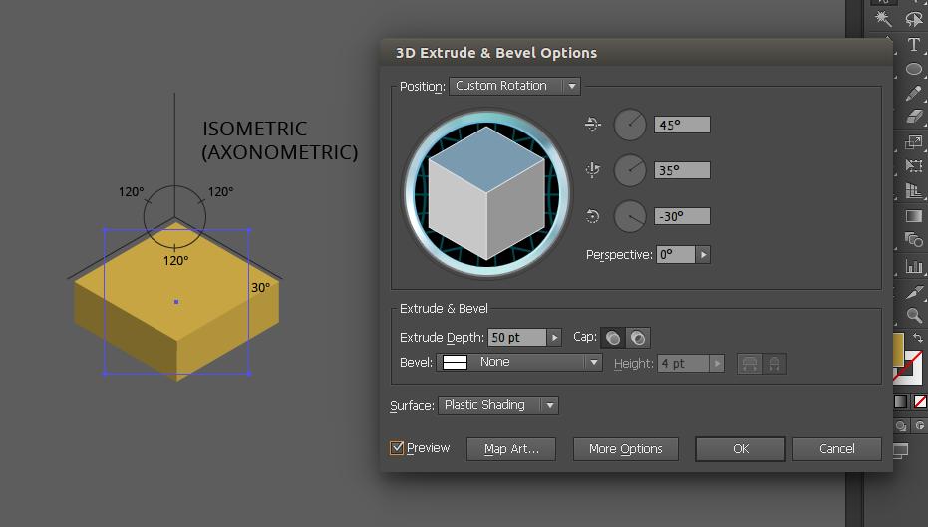This screenshot has width=928, height=527.
Task: Select the Shape Builder tool
Action: pyautogui.click(x=914, y=239)
